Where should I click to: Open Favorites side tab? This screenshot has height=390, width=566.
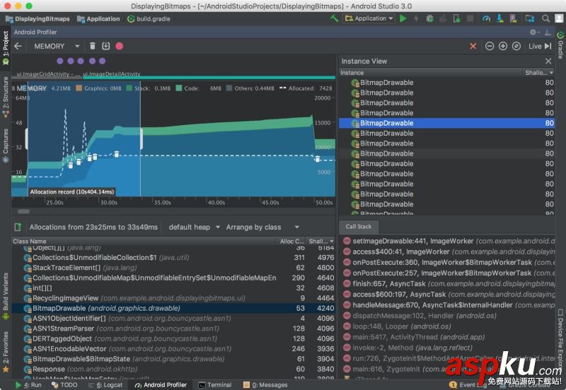click(6, 351)
